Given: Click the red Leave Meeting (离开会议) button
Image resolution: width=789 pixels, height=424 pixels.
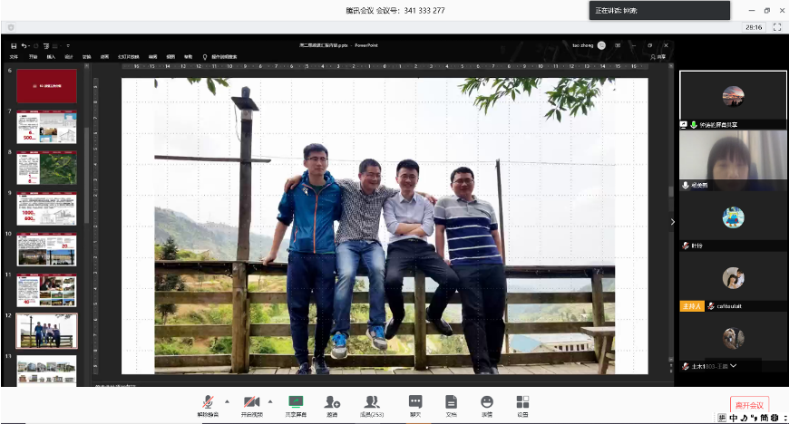Looking at the screenshot, I should pyautogui.click(x=750, y=405).
